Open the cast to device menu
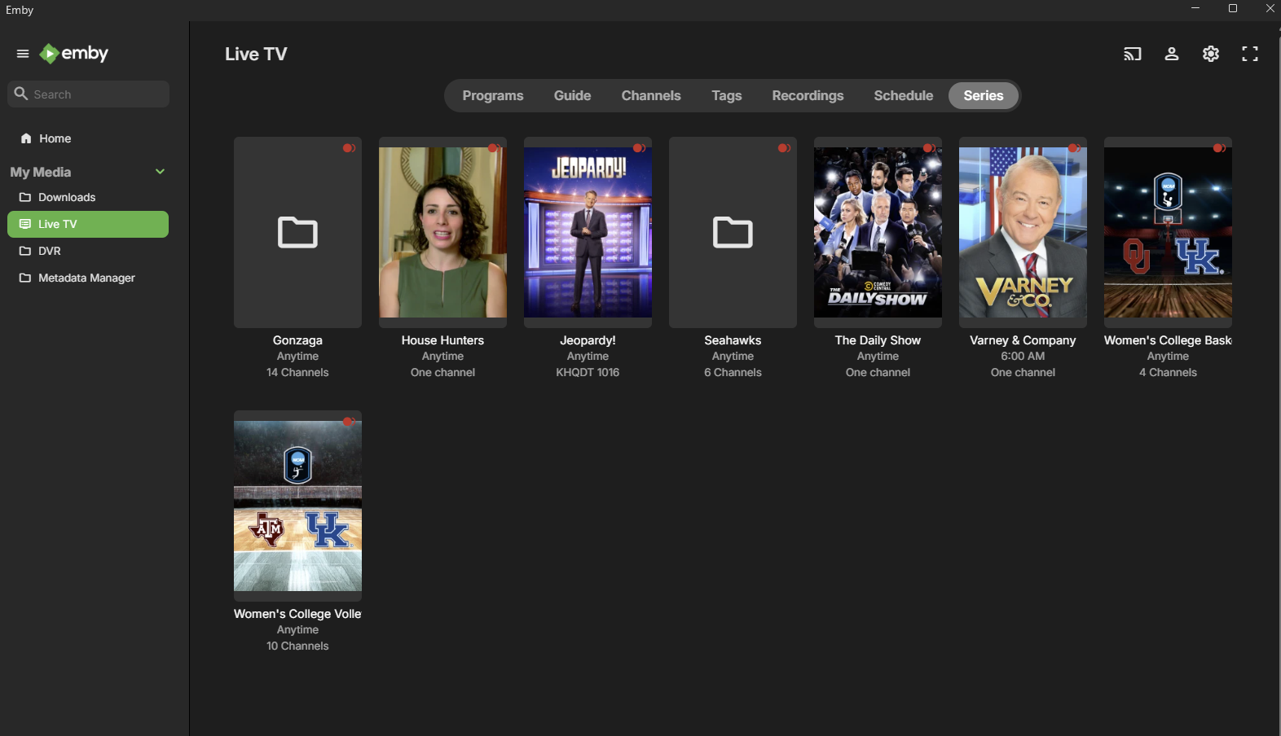The image size is (1281, 736). (1133, 54)
